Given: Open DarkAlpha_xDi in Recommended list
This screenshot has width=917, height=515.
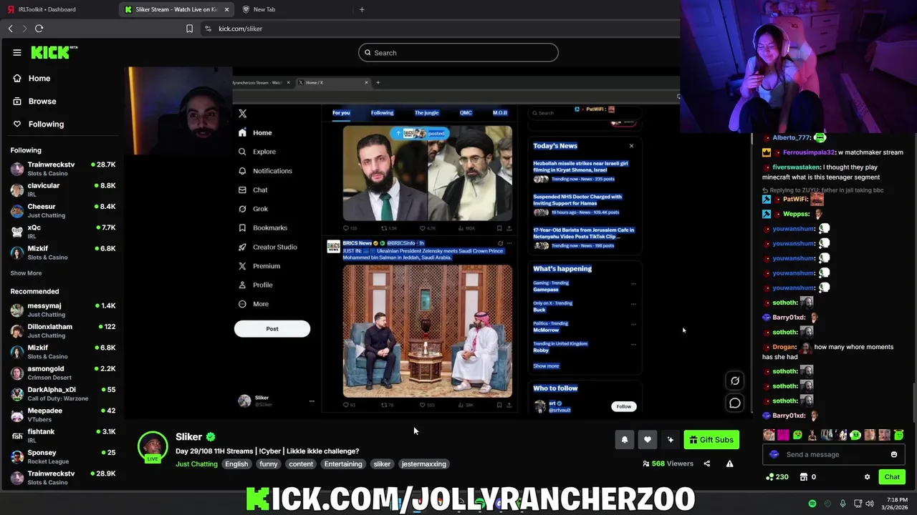Looking at the screenshot, I should coord(63,393).
